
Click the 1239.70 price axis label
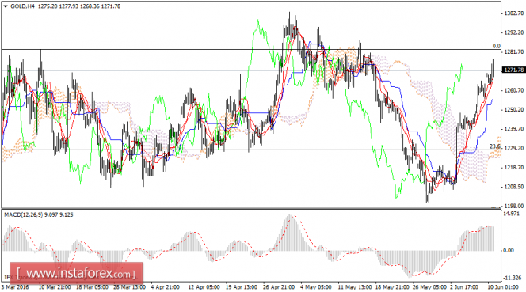coord(514,129)
